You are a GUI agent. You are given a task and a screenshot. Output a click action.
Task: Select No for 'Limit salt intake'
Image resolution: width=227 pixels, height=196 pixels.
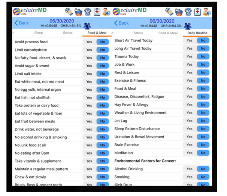pos(102,74)
